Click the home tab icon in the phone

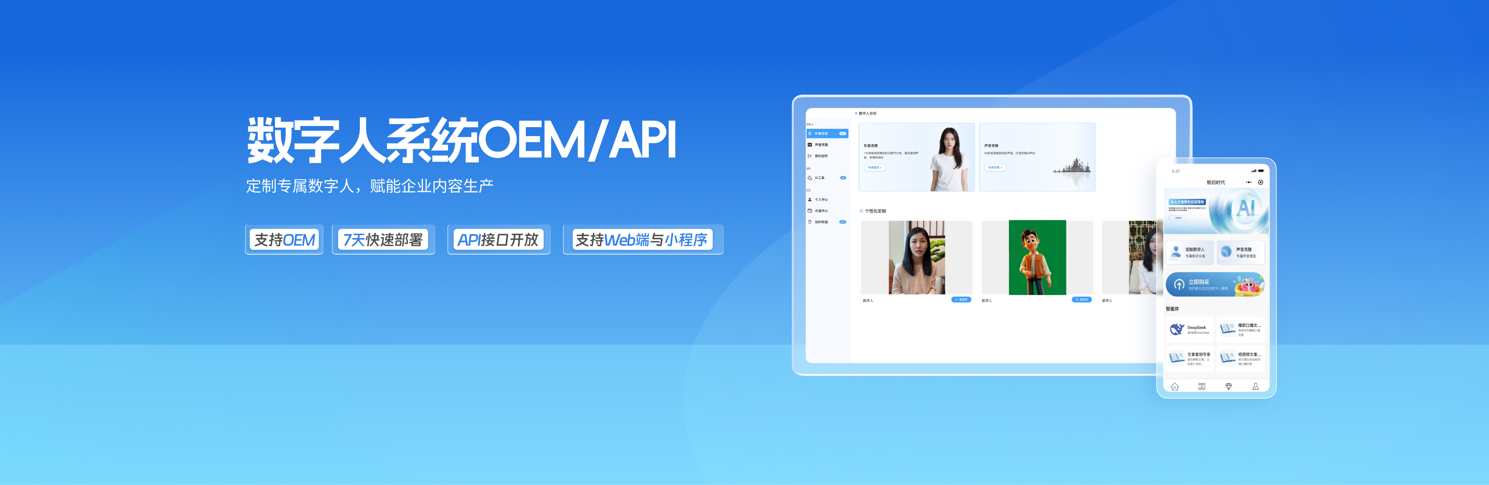(x=1175, y=387)
